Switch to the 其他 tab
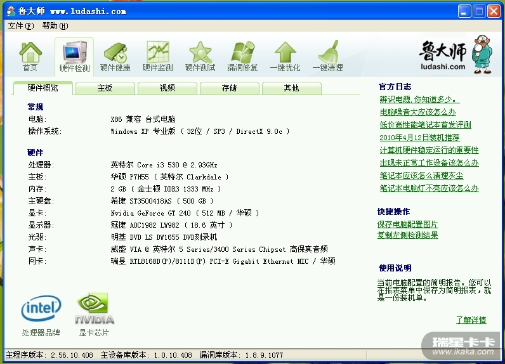Image resolution: width=505 pixels, height=364 pixels. pyautogui.click(x=291, y=88)
